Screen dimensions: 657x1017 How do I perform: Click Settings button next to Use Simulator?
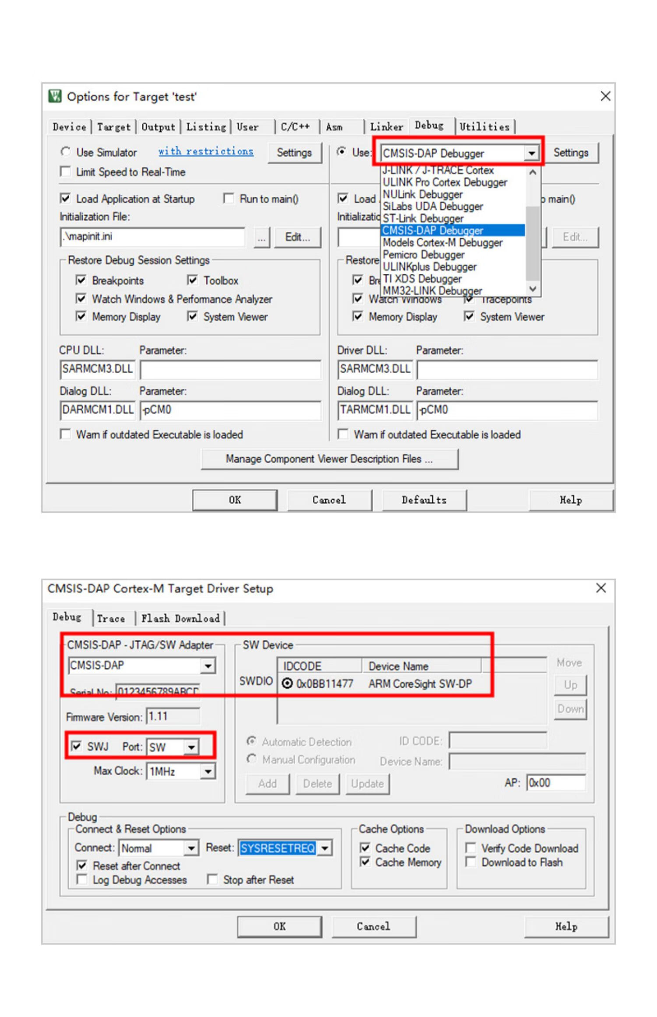(x=294, y=152)
